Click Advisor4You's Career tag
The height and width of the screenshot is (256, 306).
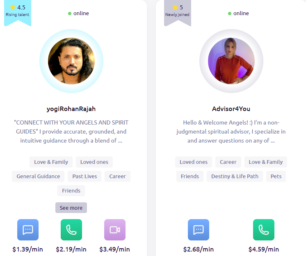(228, 162)
